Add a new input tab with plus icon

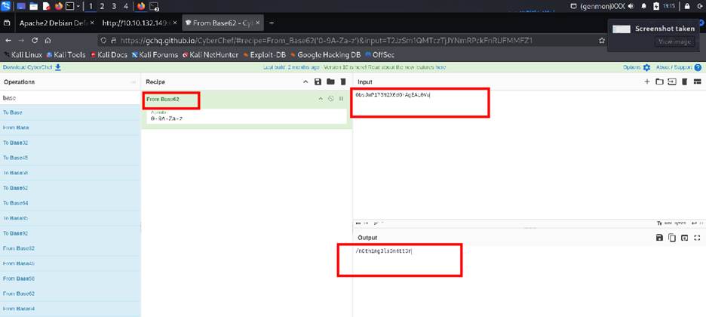point(647,82)
